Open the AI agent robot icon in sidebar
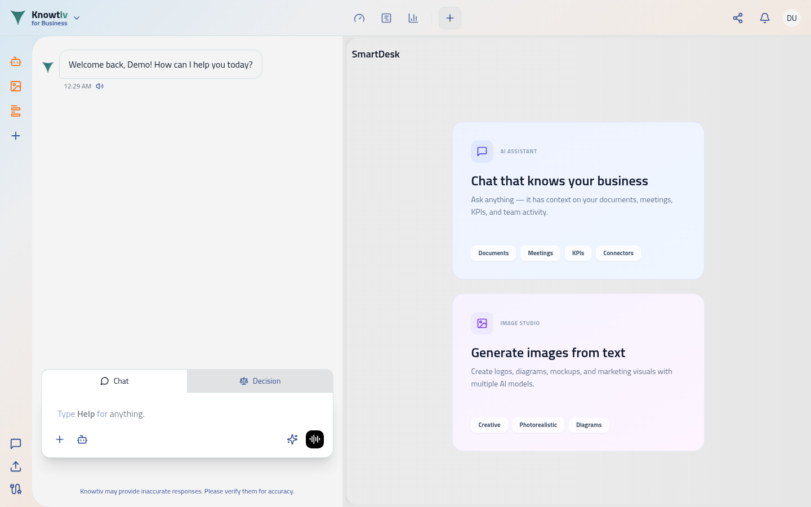The width and height of the screenshot is (811, 507). pyautogui.click(x=16, y=61)
